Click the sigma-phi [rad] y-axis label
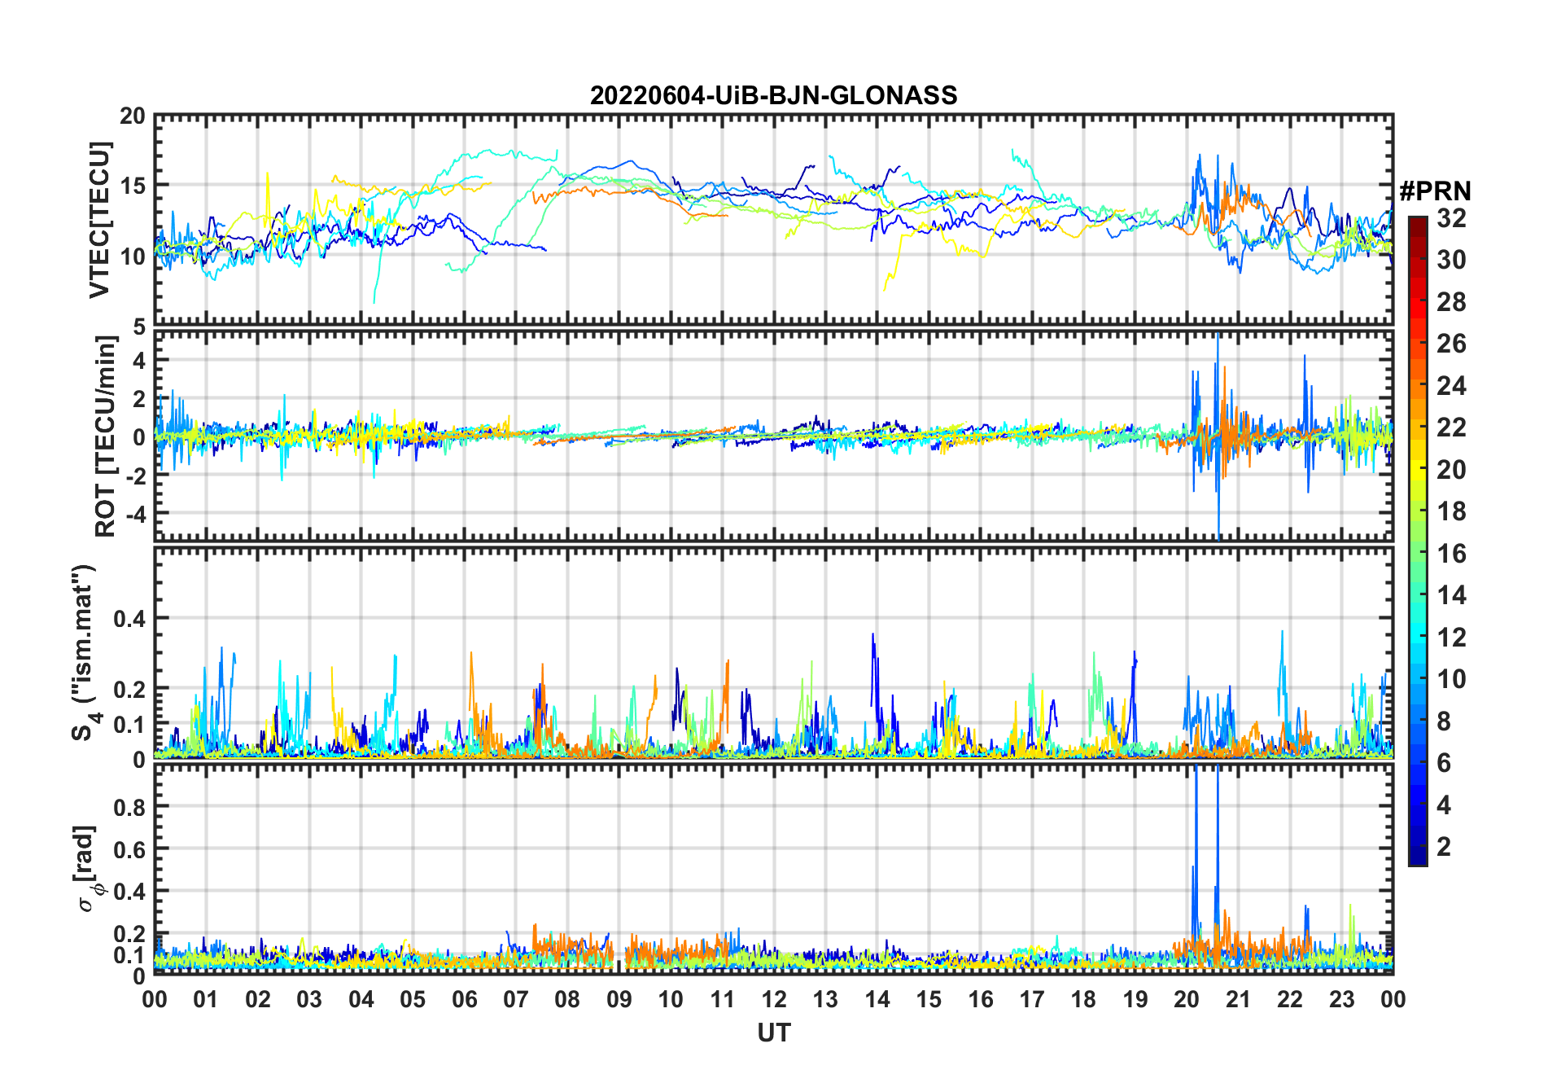This screenshot has height=1083, width=1548. coord(86,868)
